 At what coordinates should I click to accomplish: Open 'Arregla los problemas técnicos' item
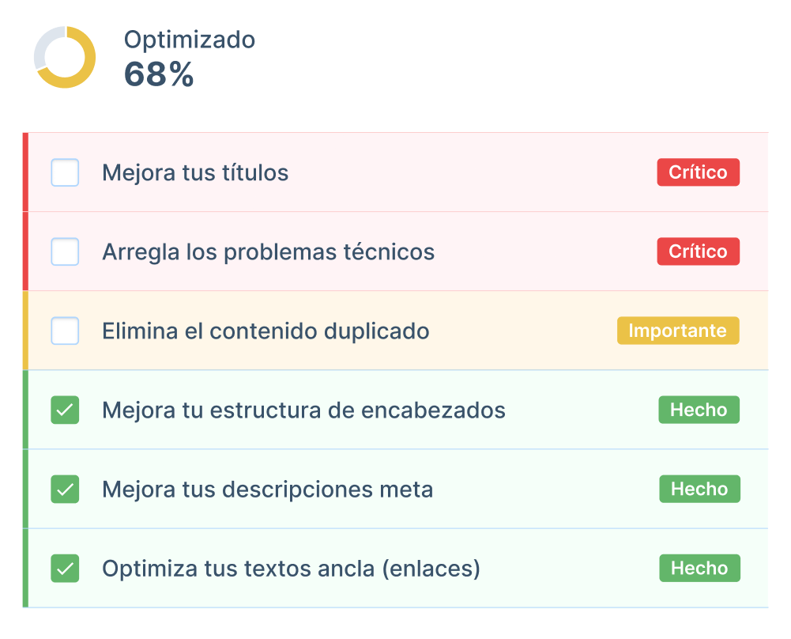(x=268, y=251)
